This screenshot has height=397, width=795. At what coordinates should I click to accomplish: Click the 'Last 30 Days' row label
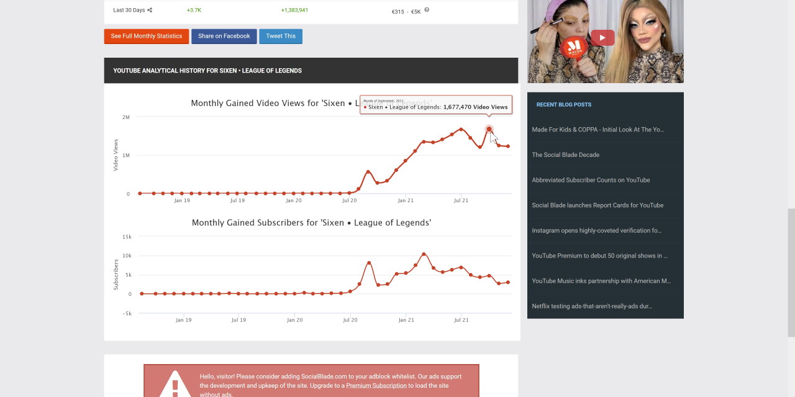(129, 10)
